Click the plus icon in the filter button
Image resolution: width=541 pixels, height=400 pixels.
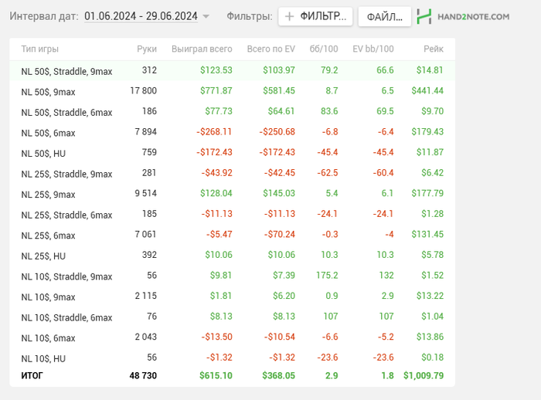pos(290,16)
